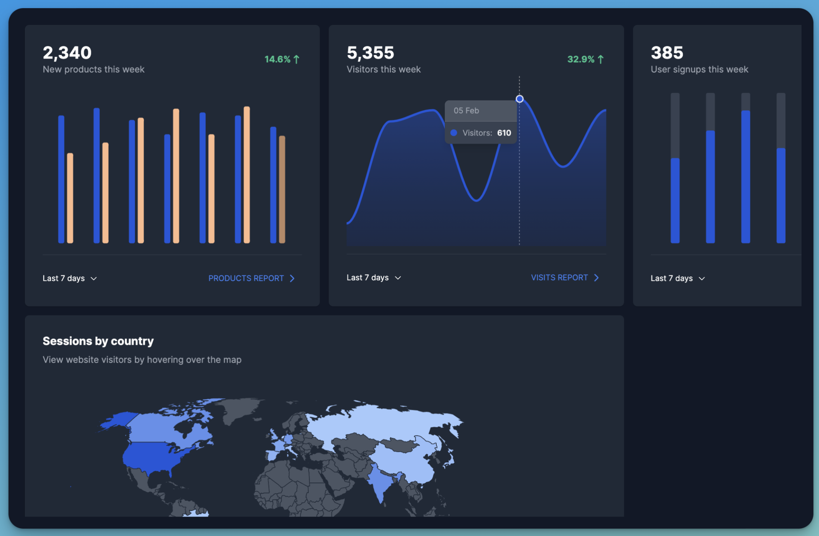Click the Sessions by country heading
The image size is (819, 536).
tap(98, 341)
